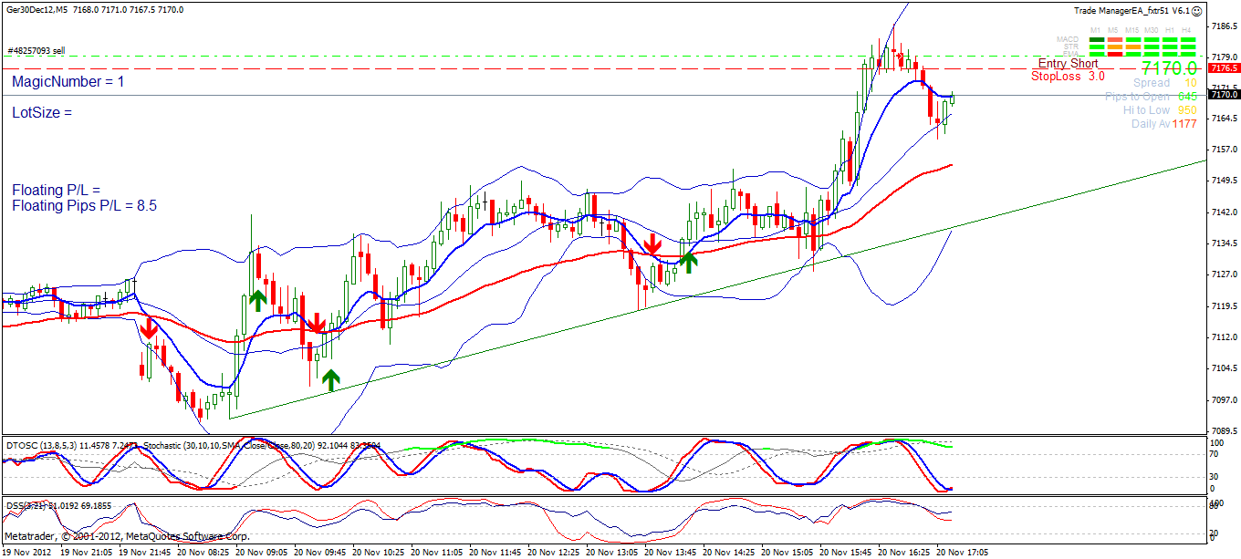Click the red down-arrow signal near 20 Nov 09:45
The width and height of the screenshot is (1241, 559).
coord(317,326)
